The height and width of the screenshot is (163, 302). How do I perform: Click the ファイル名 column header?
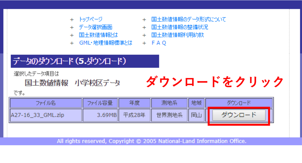[x=46, y=103]
